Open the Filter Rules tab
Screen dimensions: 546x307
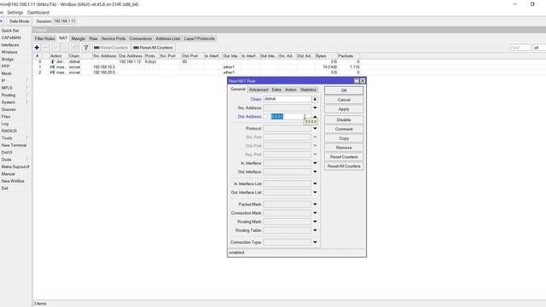(x=44, y=38)
